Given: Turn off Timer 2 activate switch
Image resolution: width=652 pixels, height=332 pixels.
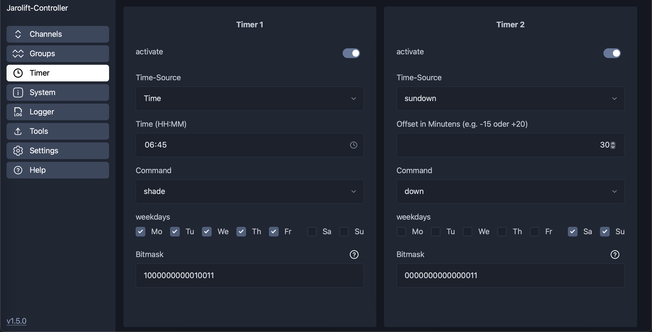Looking at the screenshot, I should pos(612,53).
